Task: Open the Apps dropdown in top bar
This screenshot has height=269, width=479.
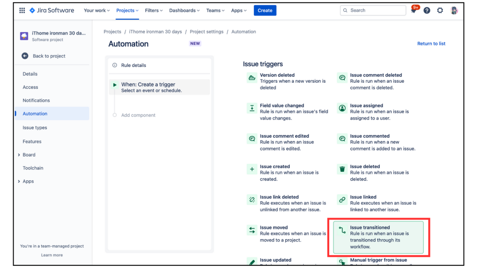Action: coord(239,10)
